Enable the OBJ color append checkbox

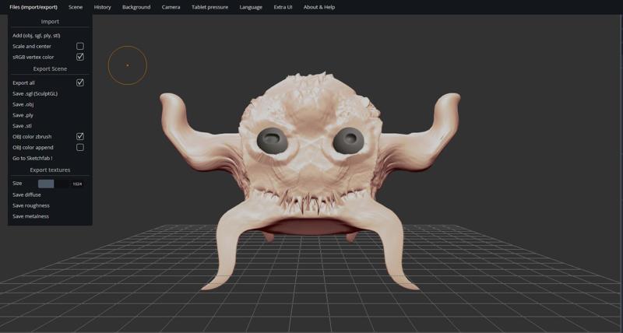(x=79, y=147)
